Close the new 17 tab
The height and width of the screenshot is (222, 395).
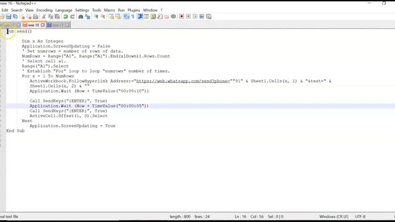[67, 25]
